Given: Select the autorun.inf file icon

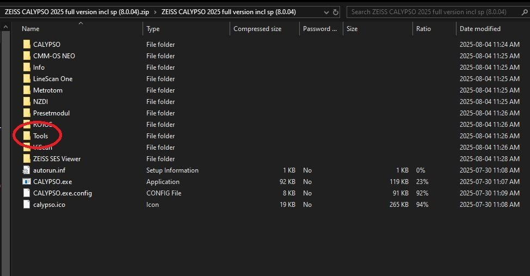Looking at the screenshot, I should (x=27, y=170).
